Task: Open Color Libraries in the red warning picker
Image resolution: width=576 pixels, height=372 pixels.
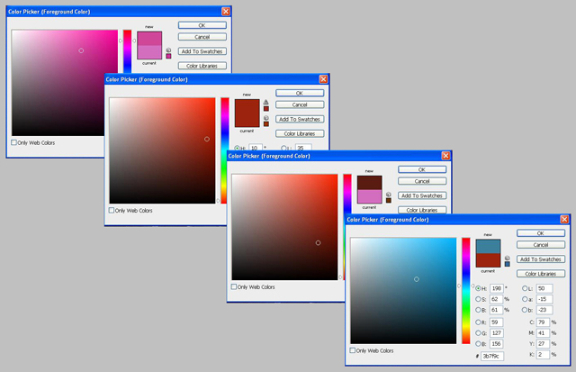Action: click(300, 133)
